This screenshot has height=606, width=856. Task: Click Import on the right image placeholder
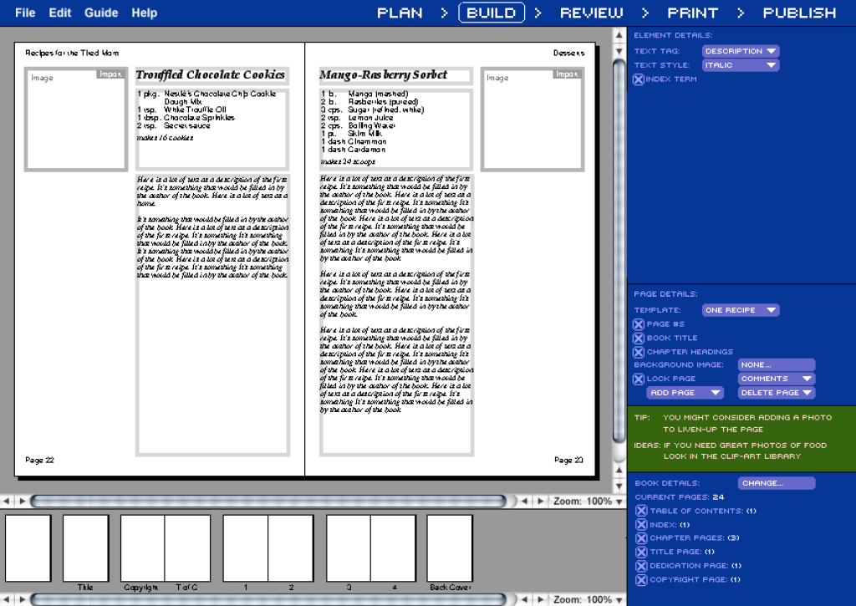click(567, 74)
